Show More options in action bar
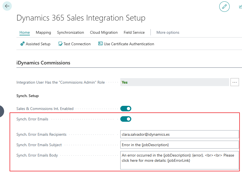 coord(168,32)
